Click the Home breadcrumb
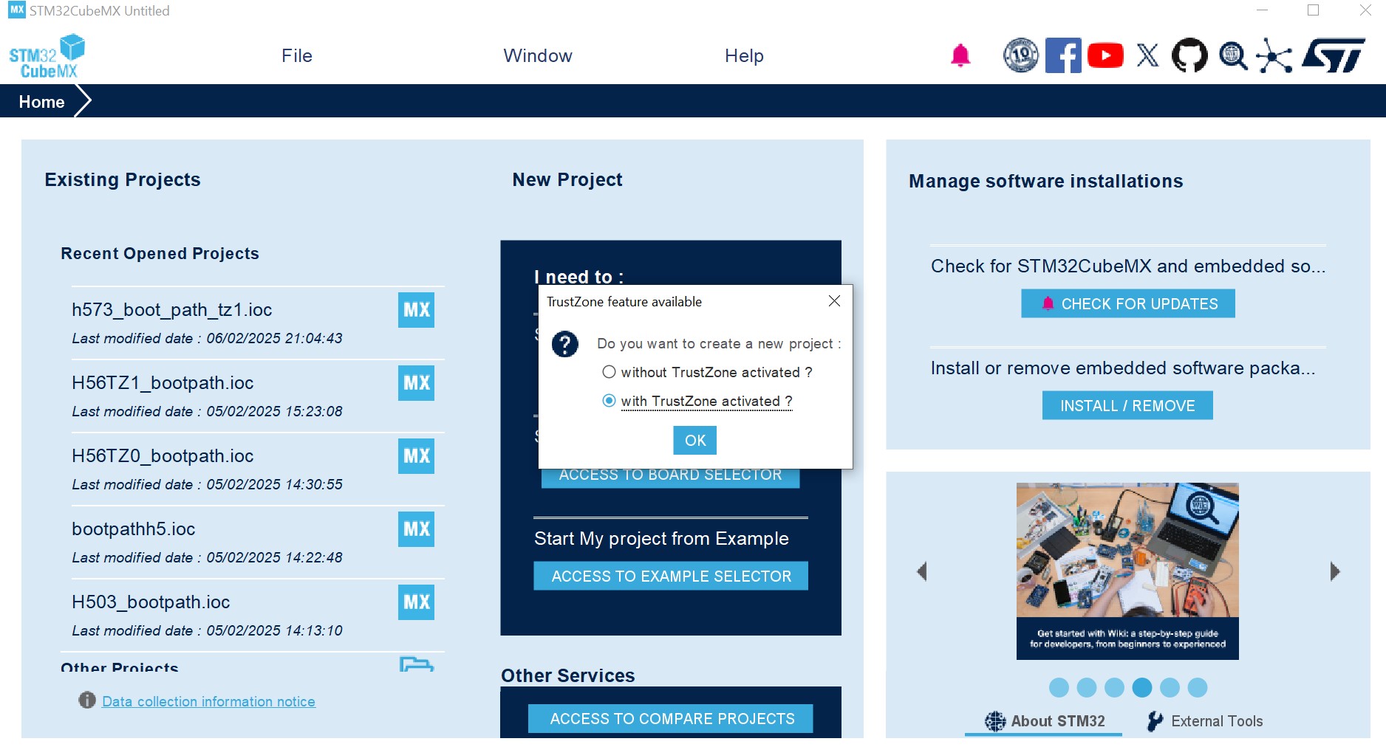 coord(42,102)
